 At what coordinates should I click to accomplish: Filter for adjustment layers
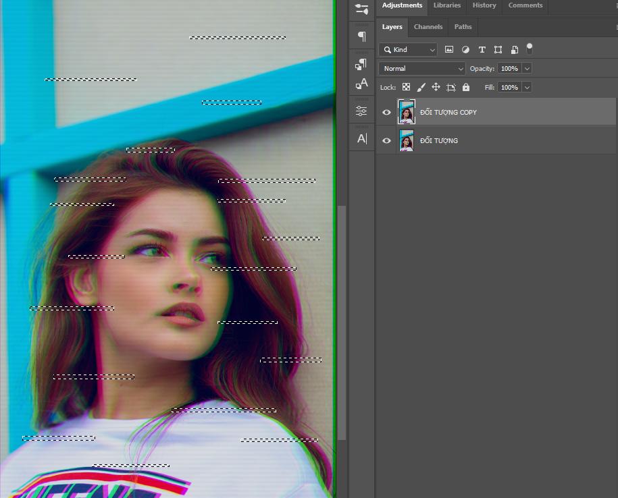click(465, 49)
